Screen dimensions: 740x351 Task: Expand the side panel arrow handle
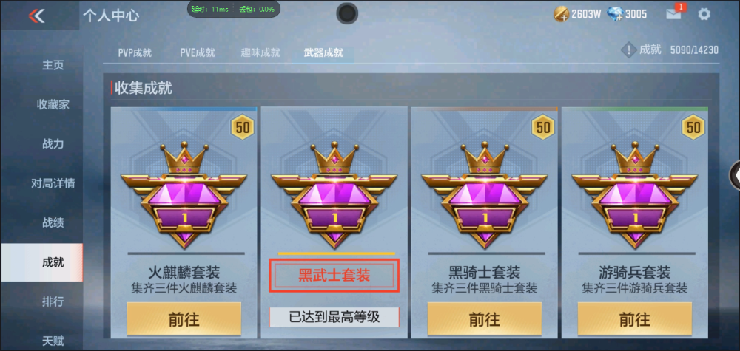coord(735,175)
